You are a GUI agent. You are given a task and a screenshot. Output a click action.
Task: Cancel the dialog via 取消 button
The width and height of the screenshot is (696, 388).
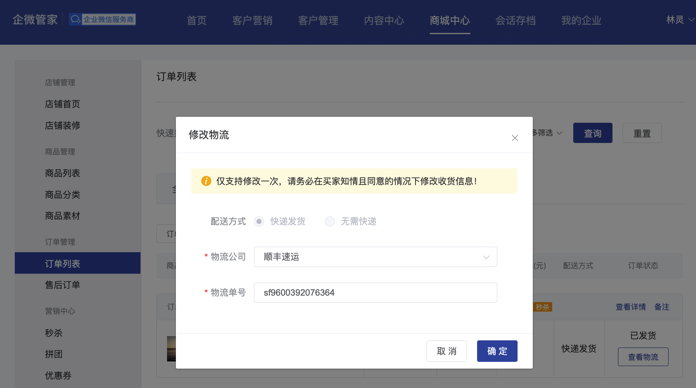click(x=447, y=351)
